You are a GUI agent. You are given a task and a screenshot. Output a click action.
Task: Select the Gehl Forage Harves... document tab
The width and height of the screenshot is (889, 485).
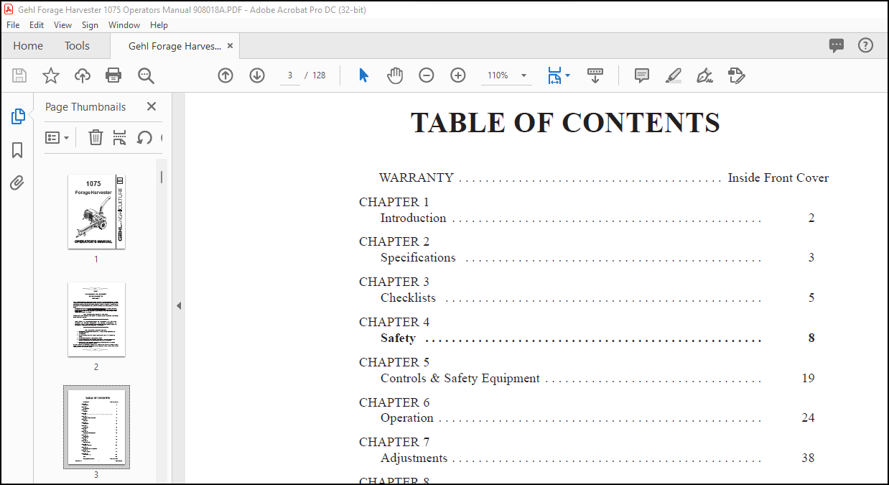point(174,46)
